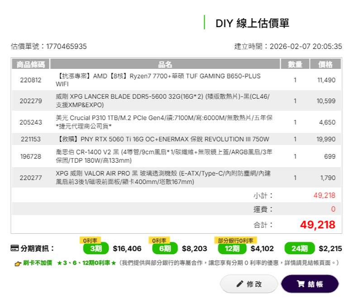Click the $8,203 installment amount
Image resolution: width=353 pixels, height=304 pixels.
coord(194,248)
